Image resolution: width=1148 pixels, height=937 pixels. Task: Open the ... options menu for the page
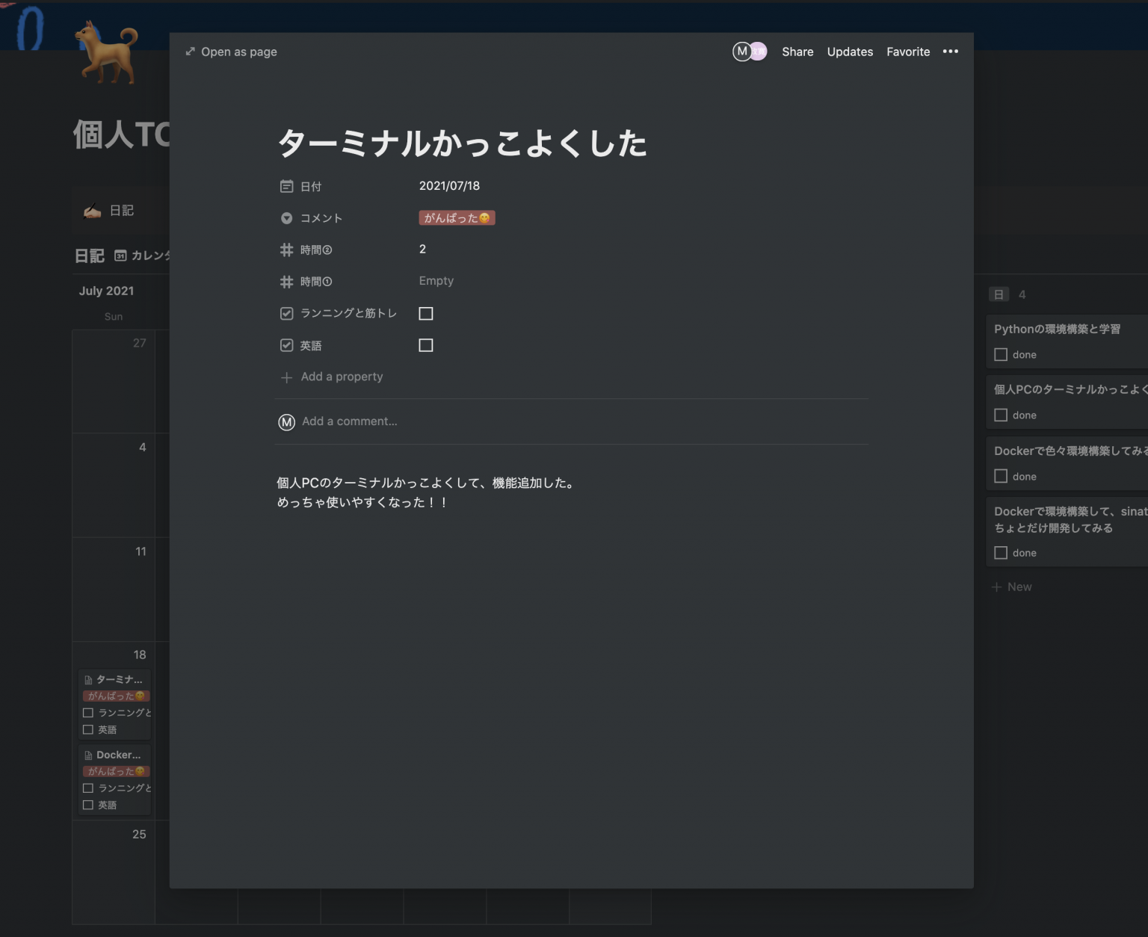[950, 52]
